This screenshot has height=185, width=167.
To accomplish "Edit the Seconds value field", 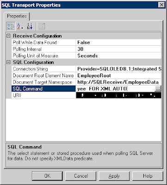I will pyautogui.click(x=118, y=55).
